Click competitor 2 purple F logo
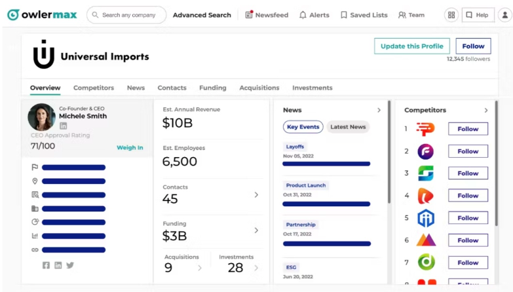 (x=426, y=151)
